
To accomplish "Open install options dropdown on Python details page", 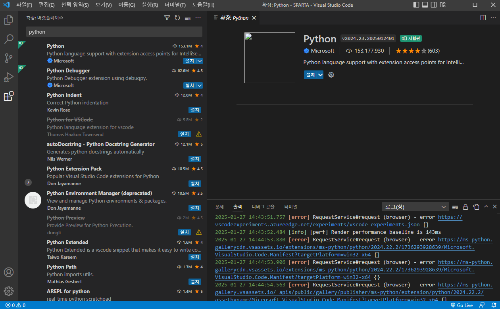I will coord(320,75).
